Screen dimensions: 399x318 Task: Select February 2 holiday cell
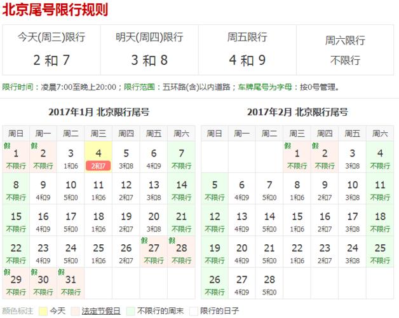tap(325, 157)
